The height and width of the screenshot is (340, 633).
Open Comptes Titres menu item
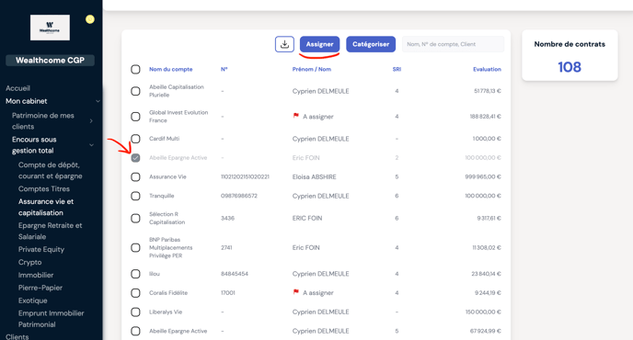click(44, 188)
